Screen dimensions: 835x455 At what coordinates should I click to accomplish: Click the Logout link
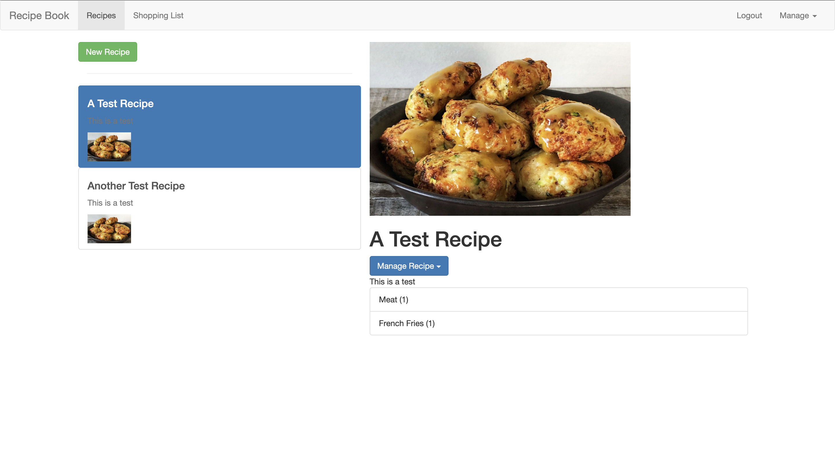(x=749, y=16)
